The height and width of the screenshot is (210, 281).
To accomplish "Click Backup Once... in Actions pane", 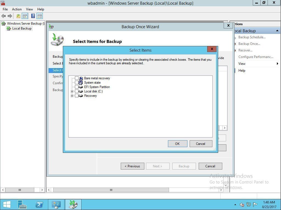I will (x=249, y=44).
